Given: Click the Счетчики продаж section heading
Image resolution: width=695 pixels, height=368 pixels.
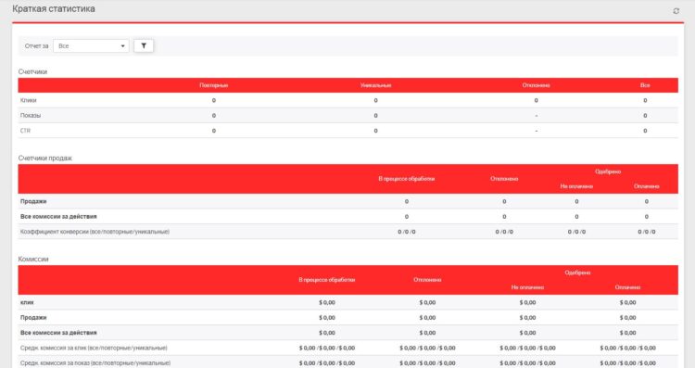Looking at the screenshot, I should (x=44, y=158).
